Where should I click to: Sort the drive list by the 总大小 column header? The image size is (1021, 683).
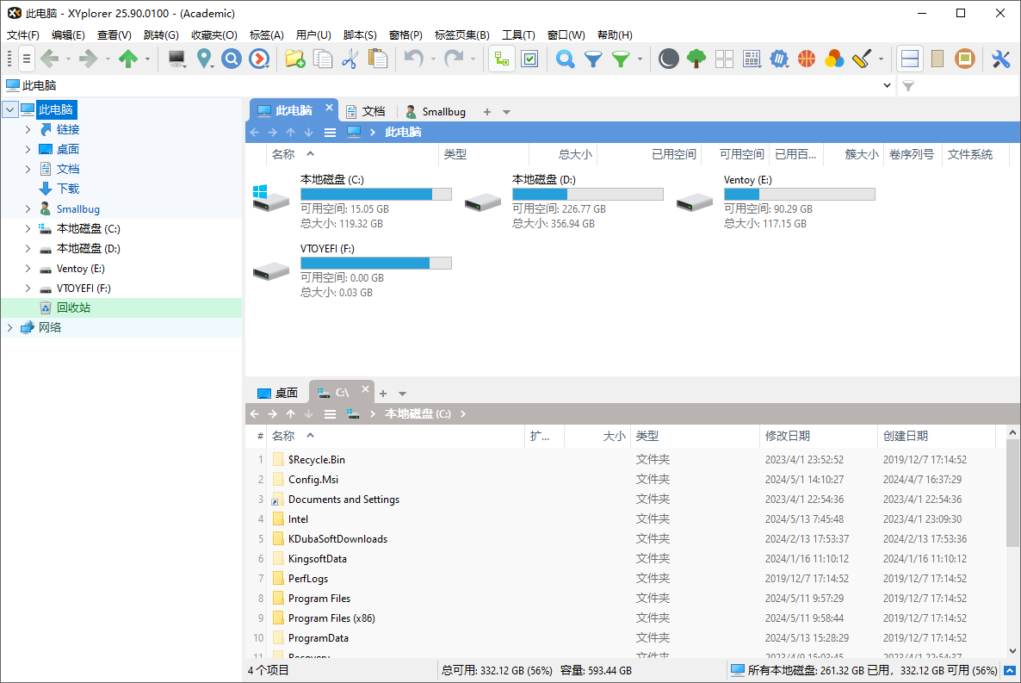[x=562, y=154]
